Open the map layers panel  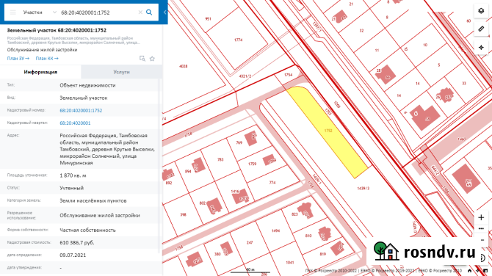481,11
